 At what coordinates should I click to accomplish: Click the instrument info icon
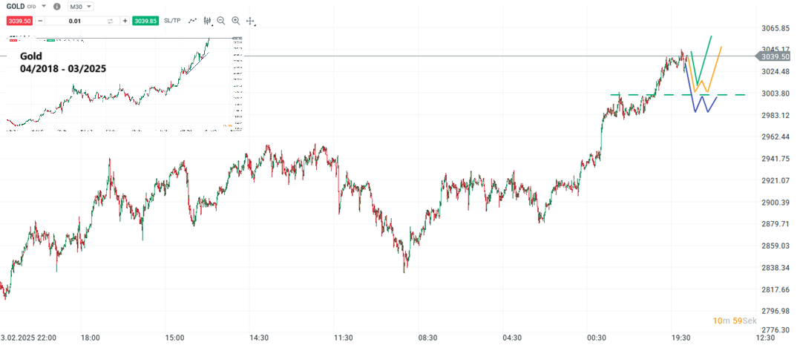coord(58,7)
